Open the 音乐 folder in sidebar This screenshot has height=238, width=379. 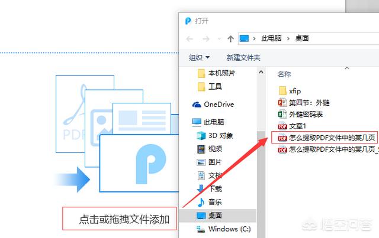(x=214, y=201)
